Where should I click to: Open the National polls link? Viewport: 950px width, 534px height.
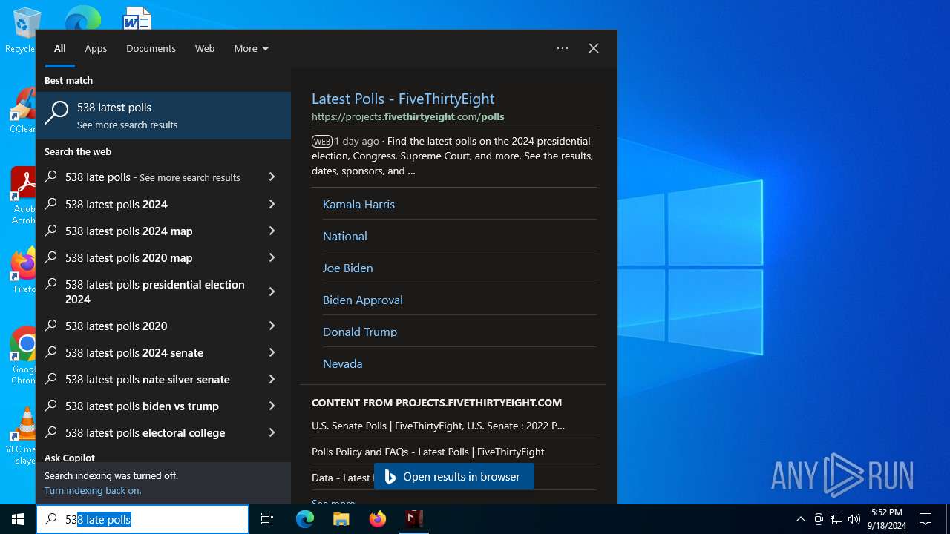pyautogui.click(x=344, y=236)
